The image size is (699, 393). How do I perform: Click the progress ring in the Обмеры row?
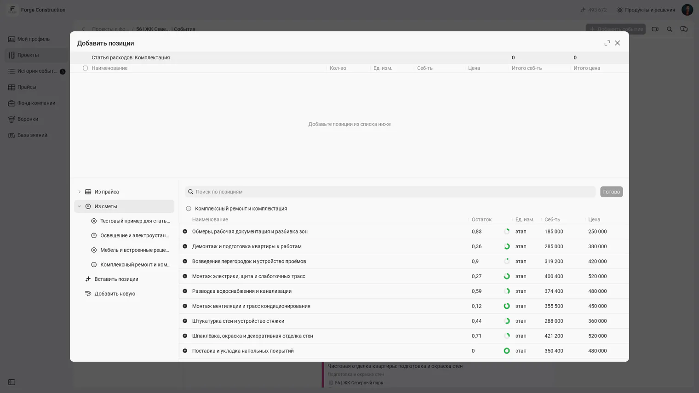click(x=507, y=232)
